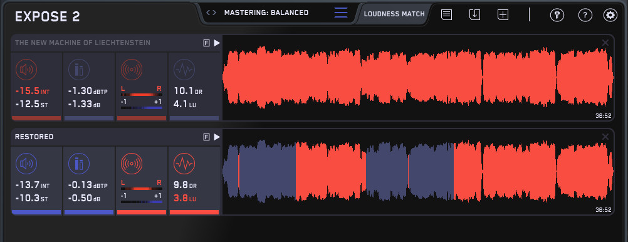This screenshot has height=242, width=628.
Task: Click the -12.5 ST value
Action: click(31, 104)
